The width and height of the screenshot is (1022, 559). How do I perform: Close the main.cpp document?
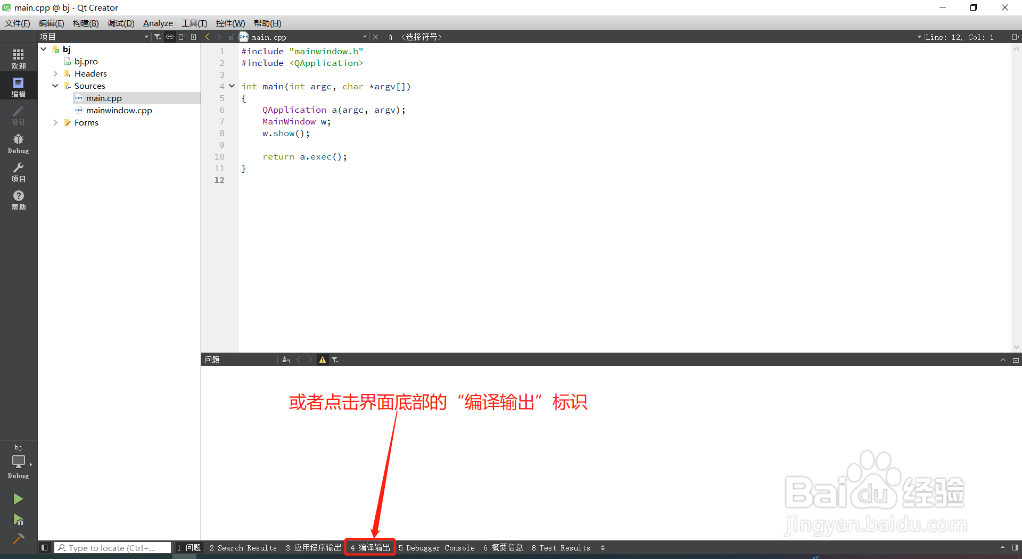tap(375, 37)
